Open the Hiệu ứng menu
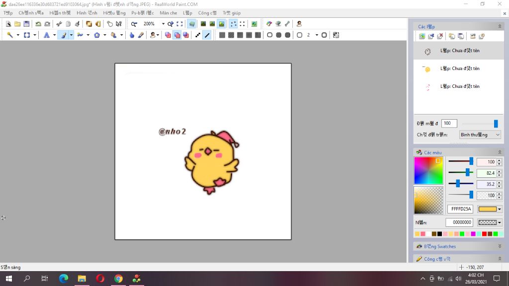Screen dimensions: 509x286 (114, 13)
